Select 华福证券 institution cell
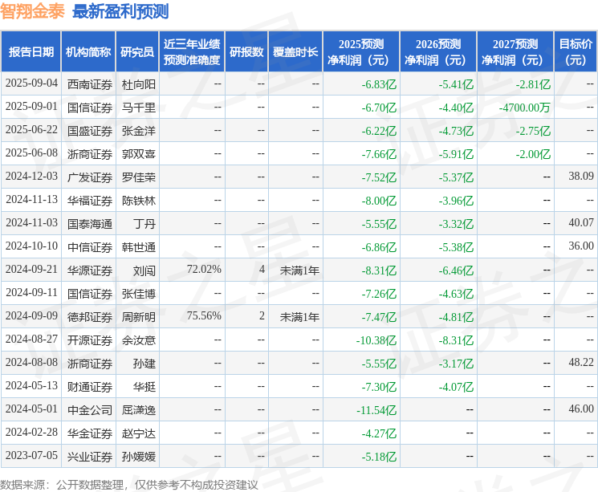The image size is (598, 492). 90,201
